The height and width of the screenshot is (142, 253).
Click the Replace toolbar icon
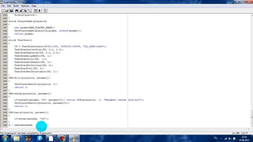tap(25, 11)
